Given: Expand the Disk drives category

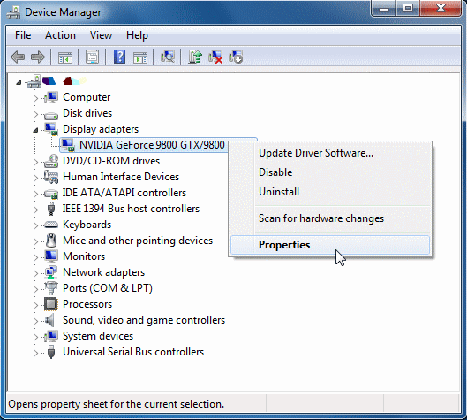Looking at the screenshot, I should point(35,114).
